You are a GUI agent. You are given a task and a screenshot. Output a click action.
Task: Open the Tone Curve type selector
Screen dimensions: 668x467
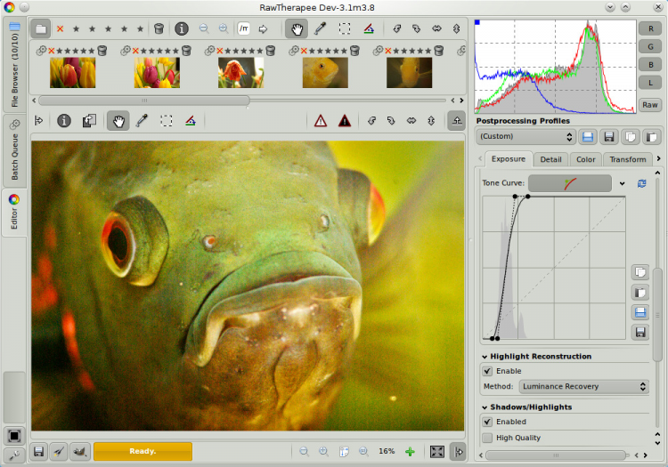570,183
